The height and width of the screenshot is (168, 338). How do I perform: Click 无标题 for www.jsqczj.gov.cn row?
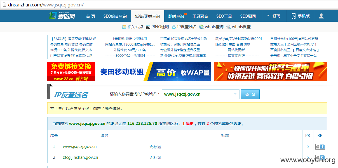pos(156,147)
